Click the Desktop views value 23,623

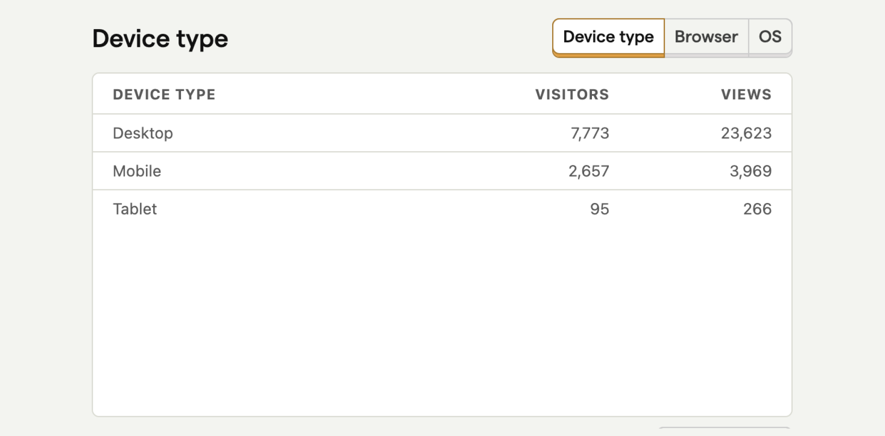pos(746,133)
